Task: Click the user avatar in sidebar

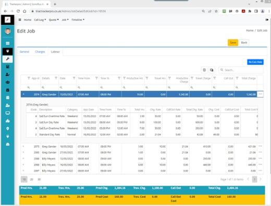Action: coord(7,31)
